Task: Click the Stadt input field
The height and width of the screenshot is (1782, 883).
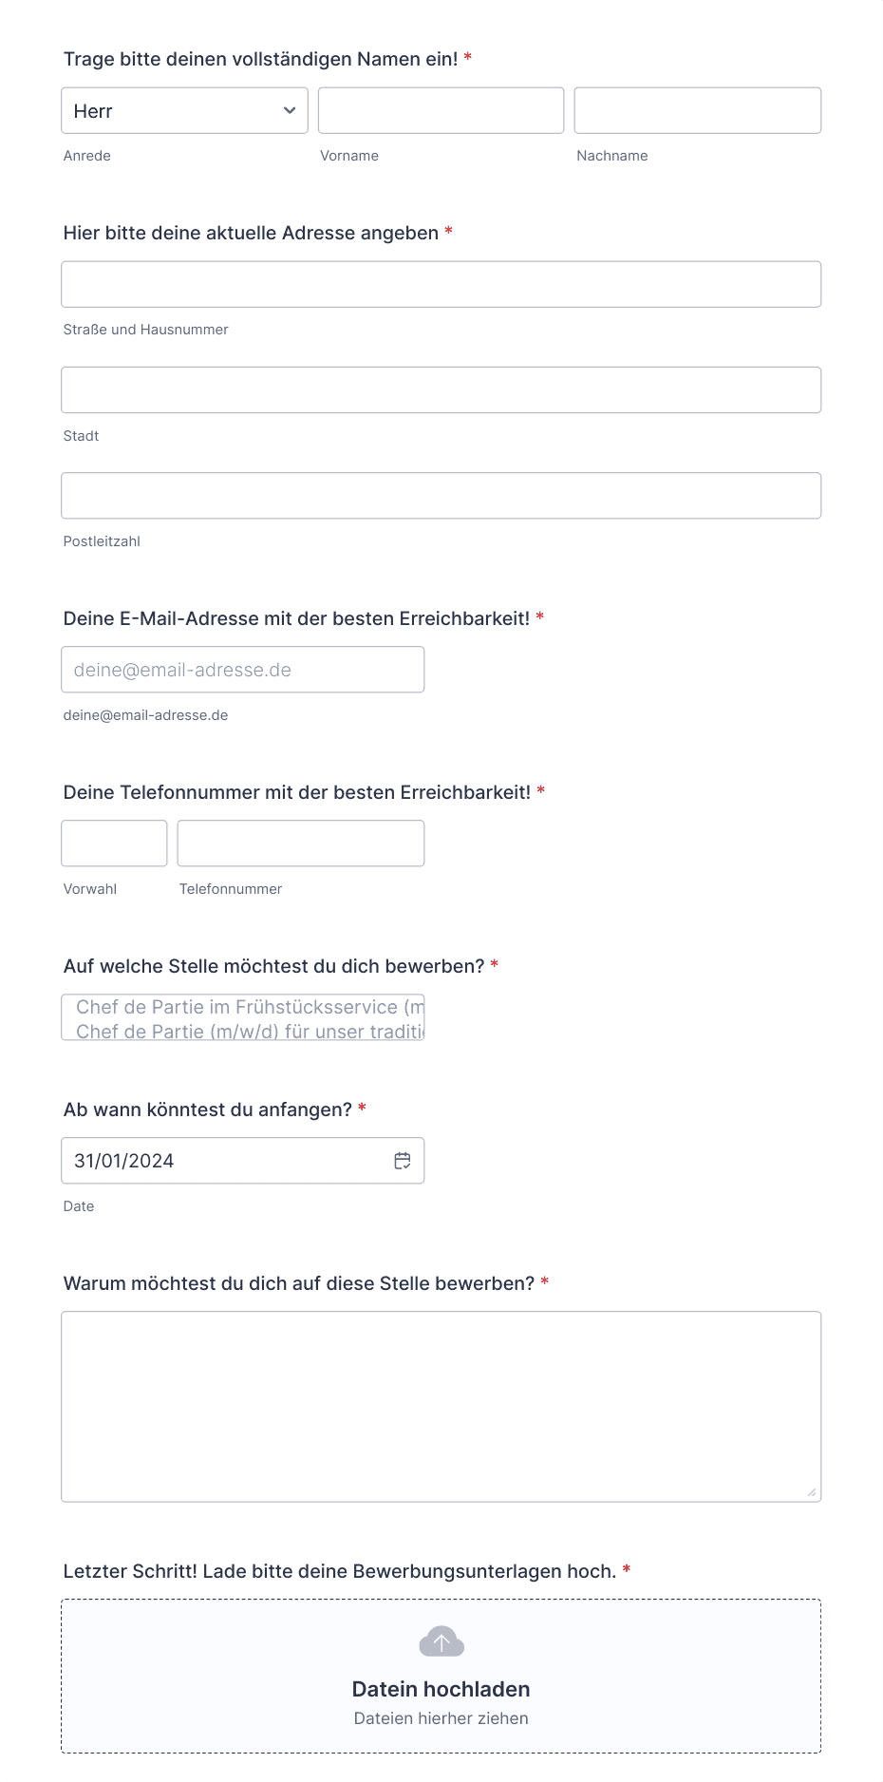Action: [x=441, y=390]
